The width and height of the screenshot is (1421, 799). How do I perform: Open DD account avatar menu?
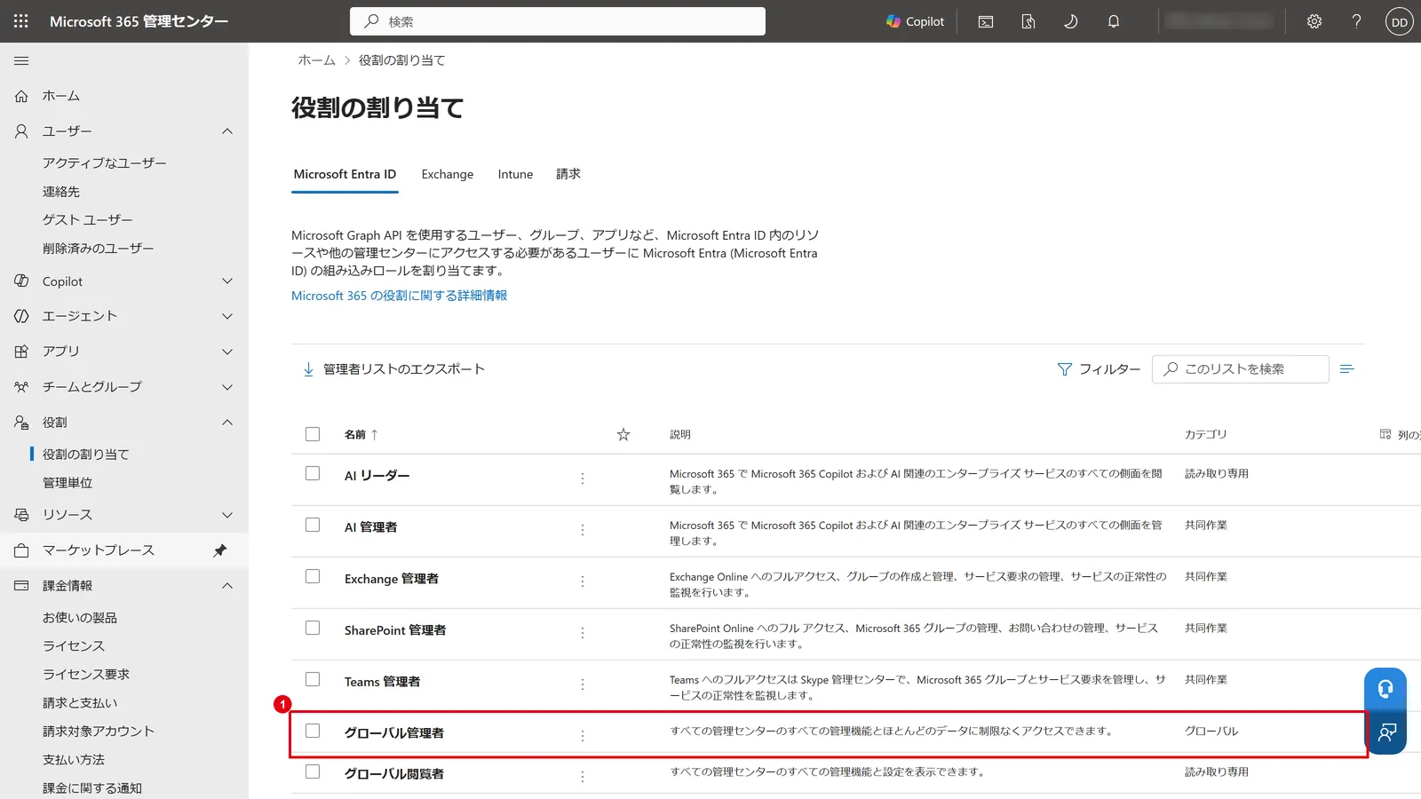1400,22
